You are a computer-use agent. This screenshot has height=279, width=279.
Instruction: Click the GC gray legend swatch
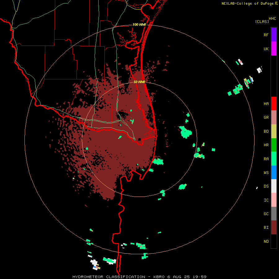tap(274, 214)
